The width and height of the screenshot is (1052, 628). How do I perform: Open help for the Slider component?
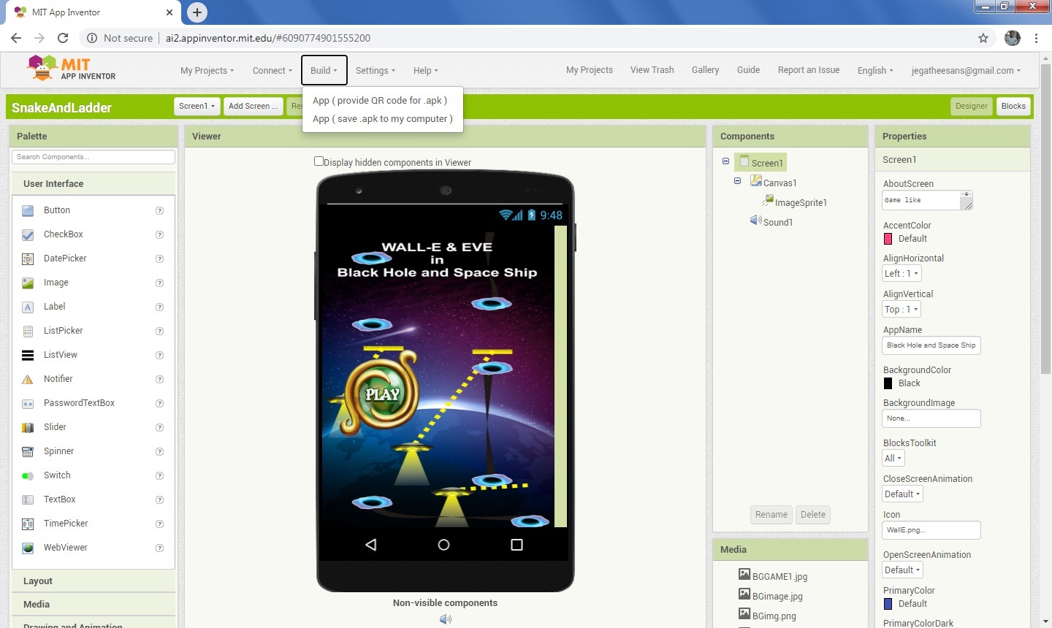point(159,427)
